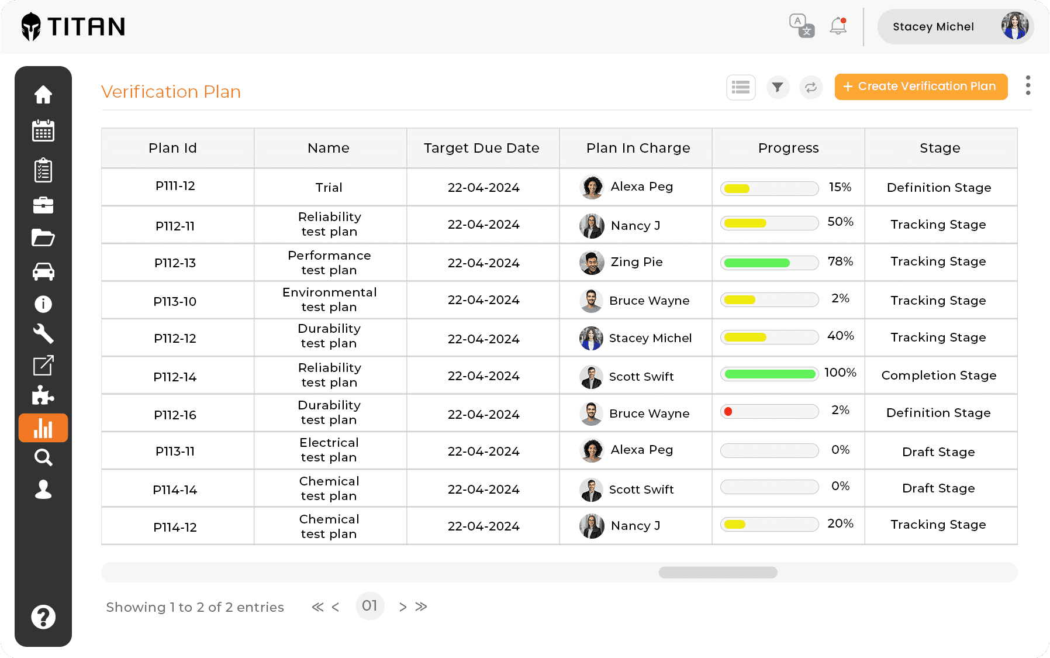
Task: Select the bar chart reports sidebar item
Action: (43, 428)
